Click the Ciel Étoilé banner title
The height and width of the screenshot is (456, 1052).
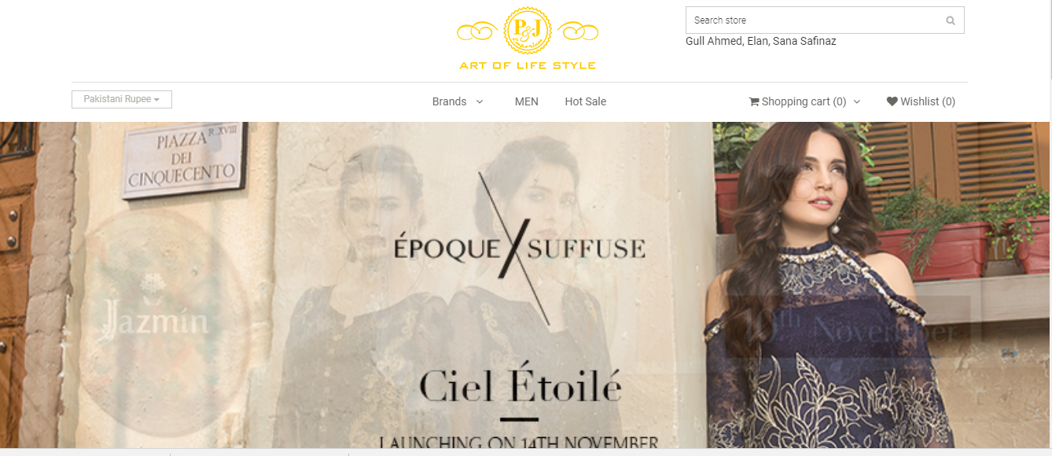coord(520,386)
